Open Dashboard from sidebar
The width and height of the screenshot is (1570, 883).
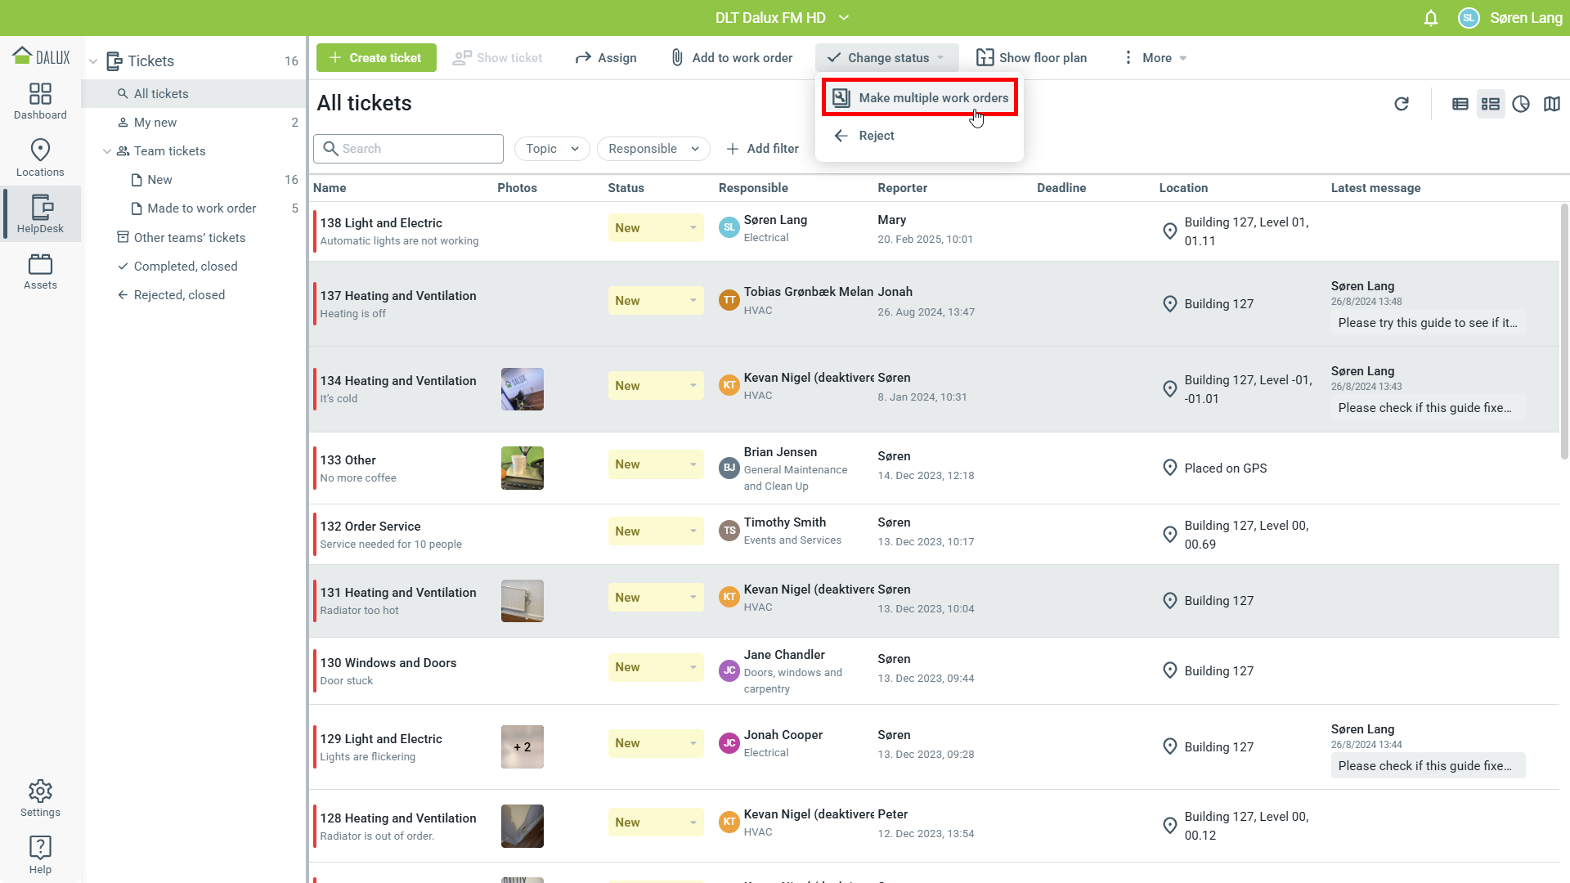[40, 101]
